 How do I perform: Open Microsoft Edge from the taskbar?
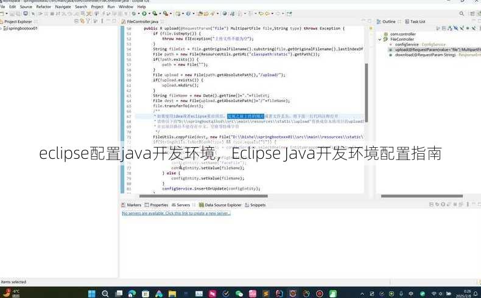[132, 294]
